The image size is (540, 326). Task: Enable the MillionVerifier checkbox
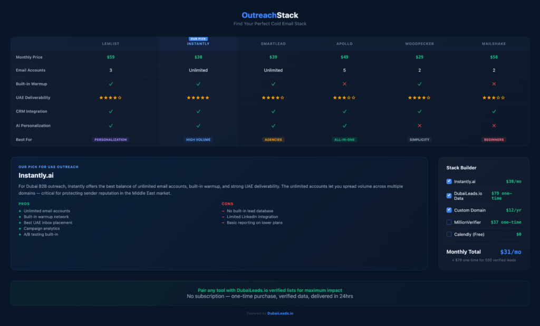(x=449, y=222)
